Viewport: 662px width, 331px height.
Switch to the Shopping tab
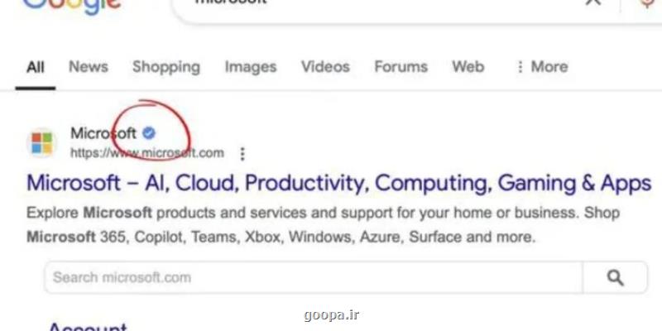166,67
